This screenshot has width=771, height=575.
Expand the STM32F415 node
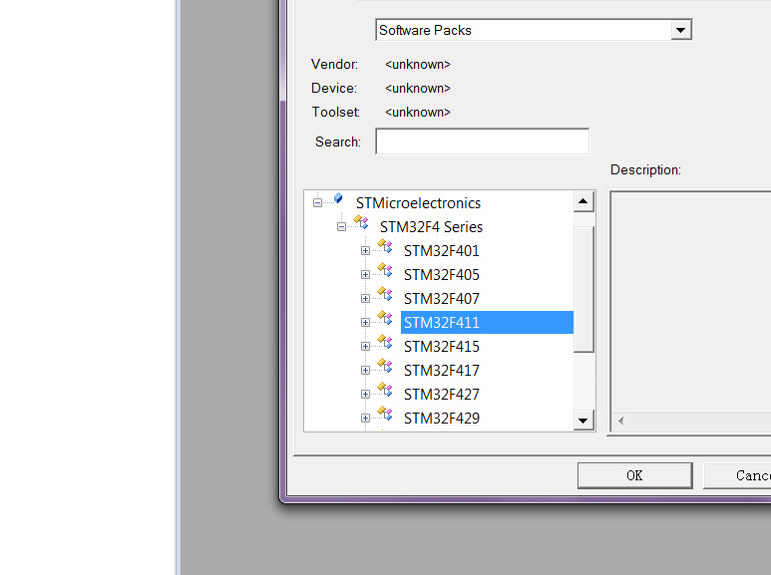click(365, 346)
